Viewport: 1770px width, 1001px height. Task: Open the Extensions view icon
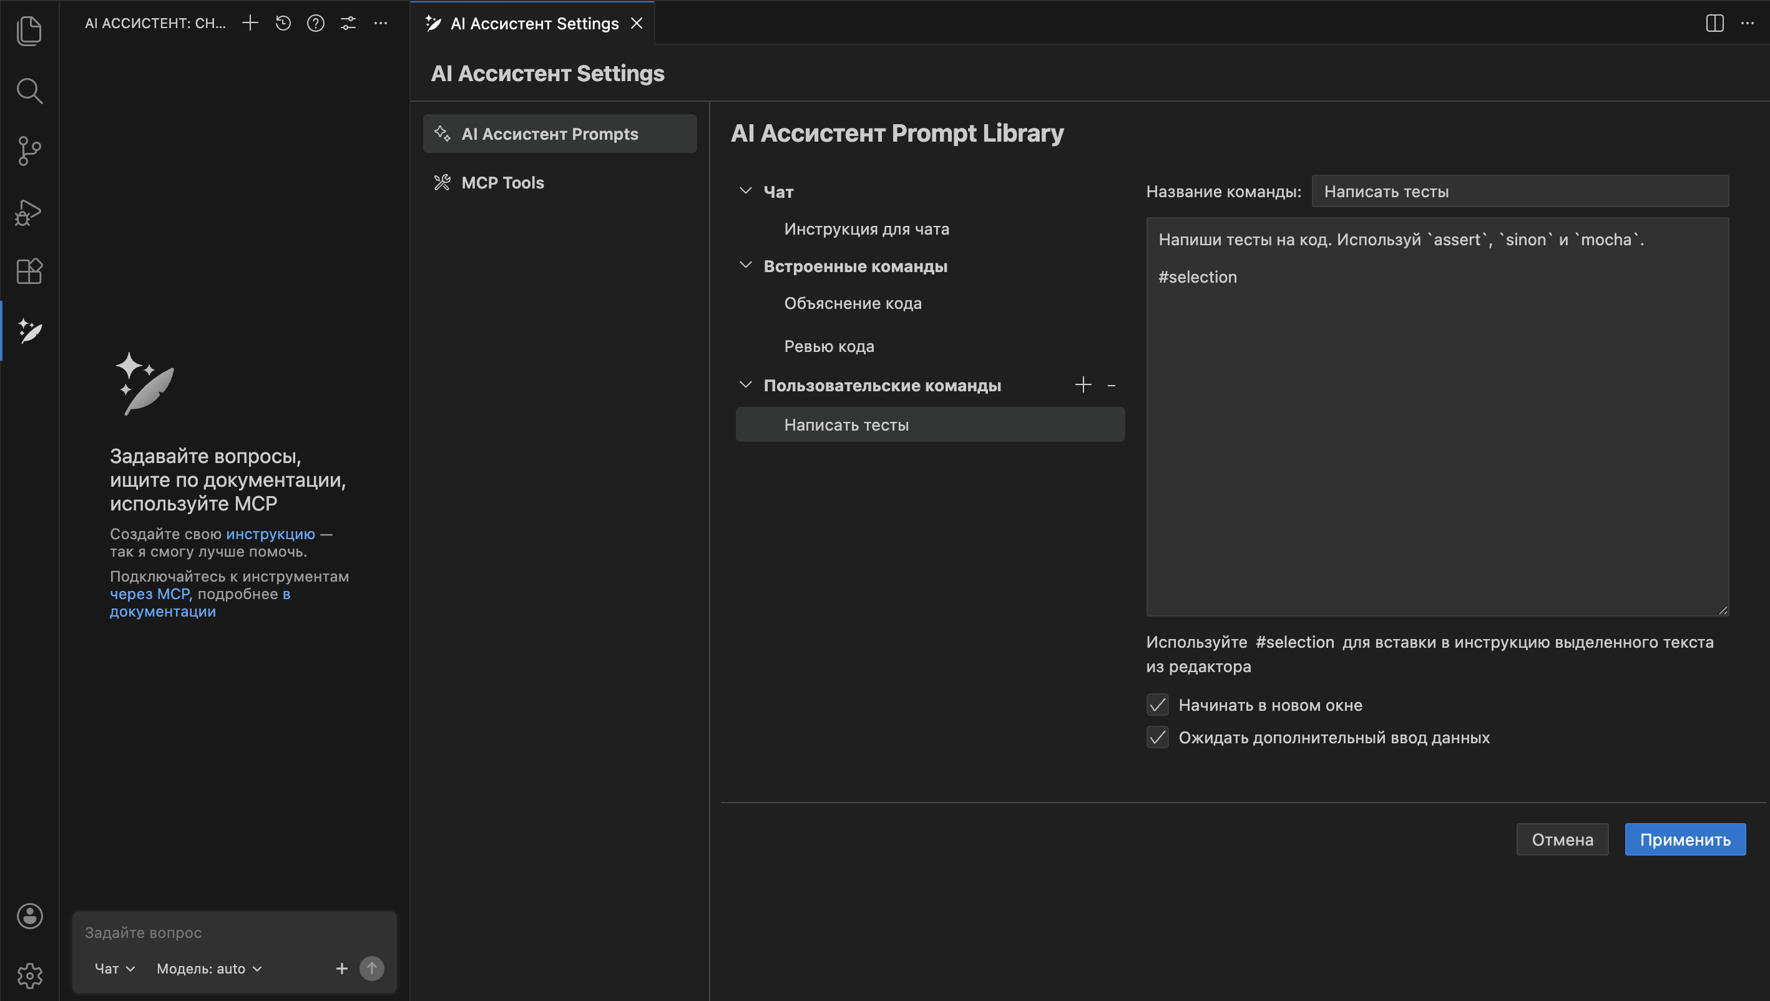[29, 271]
